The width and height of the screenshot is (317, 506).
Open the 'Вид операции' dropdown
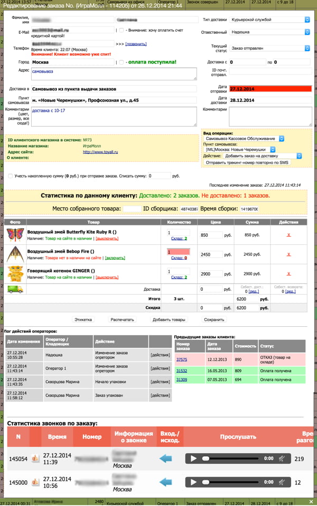[244, 139]
